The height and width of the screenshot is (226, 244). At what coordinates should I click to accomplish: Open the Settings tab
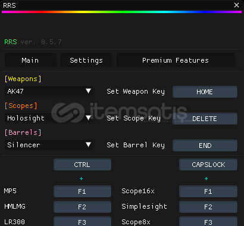pos(86,60)
